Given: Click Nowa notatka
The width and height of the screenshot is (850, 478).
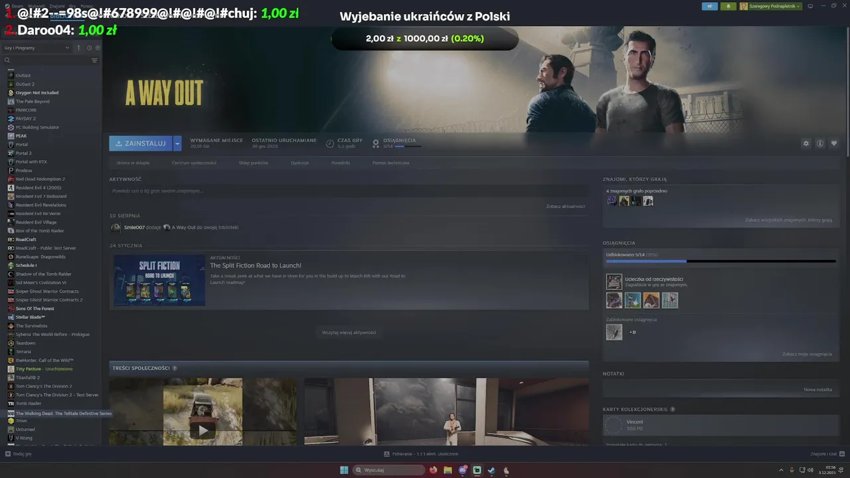Looking at the screenshot, I should [x=817, y=390].
